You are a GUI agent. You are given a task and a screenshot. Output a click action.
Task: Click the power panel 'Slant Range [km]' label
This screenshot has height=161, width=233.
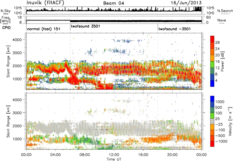(x=8, y=62)
